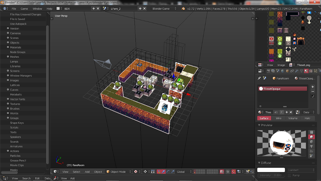Switch material type to Wire tab
The height and width of the screenshot is (181, 321).
(x=278, y=118)
